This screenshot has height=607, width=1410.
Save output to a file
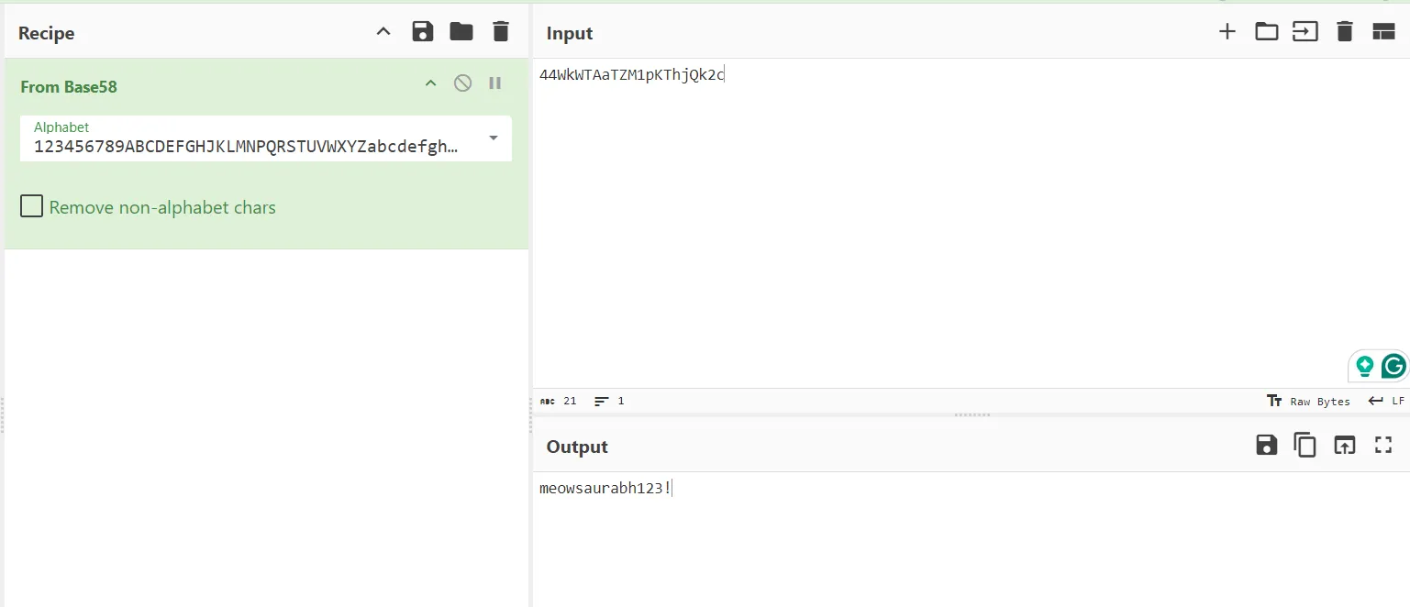(1266, 446)
